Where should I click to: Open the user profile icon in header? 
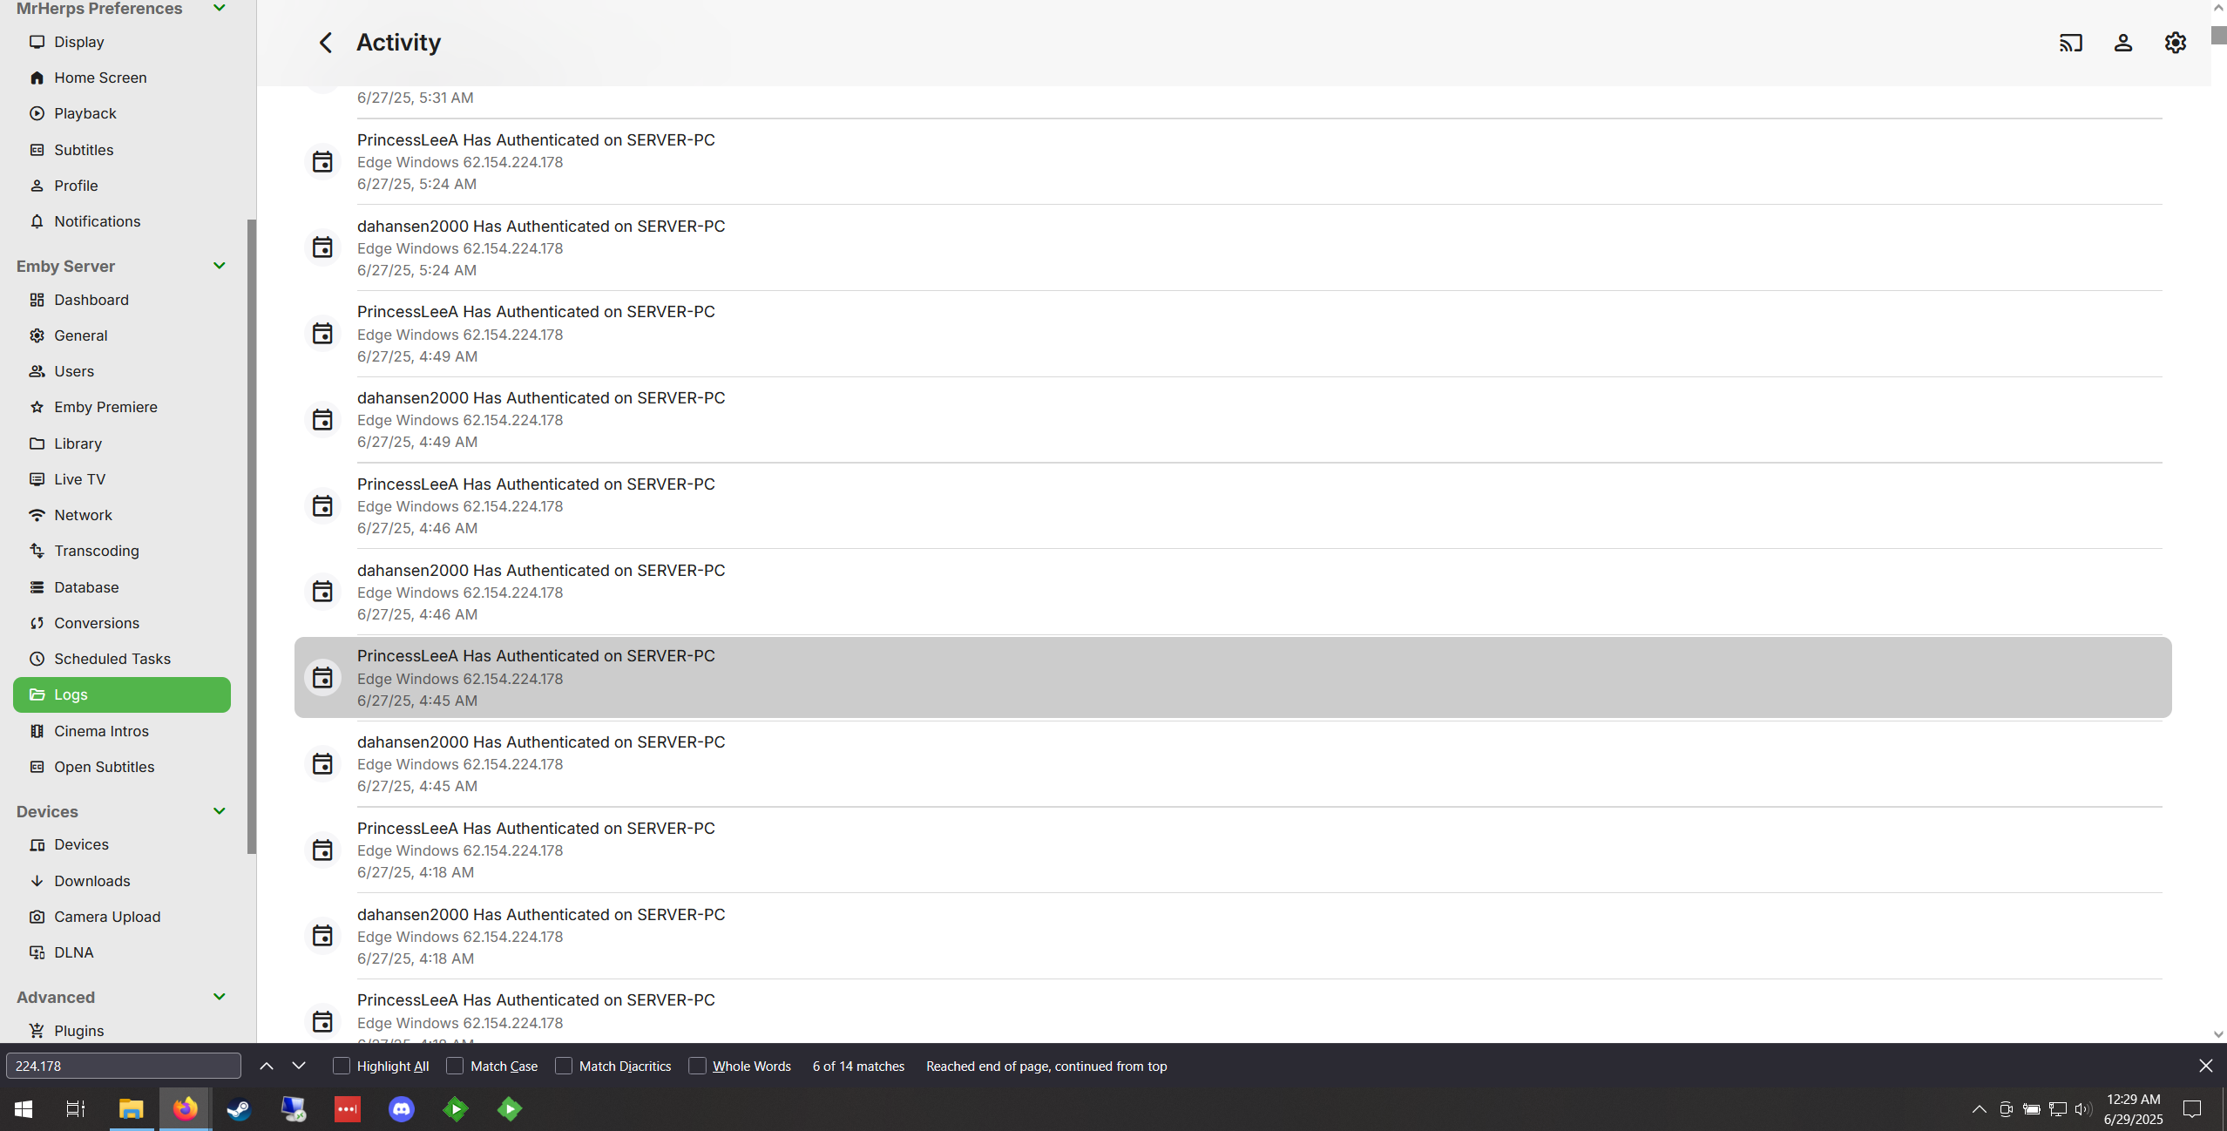2122,43
